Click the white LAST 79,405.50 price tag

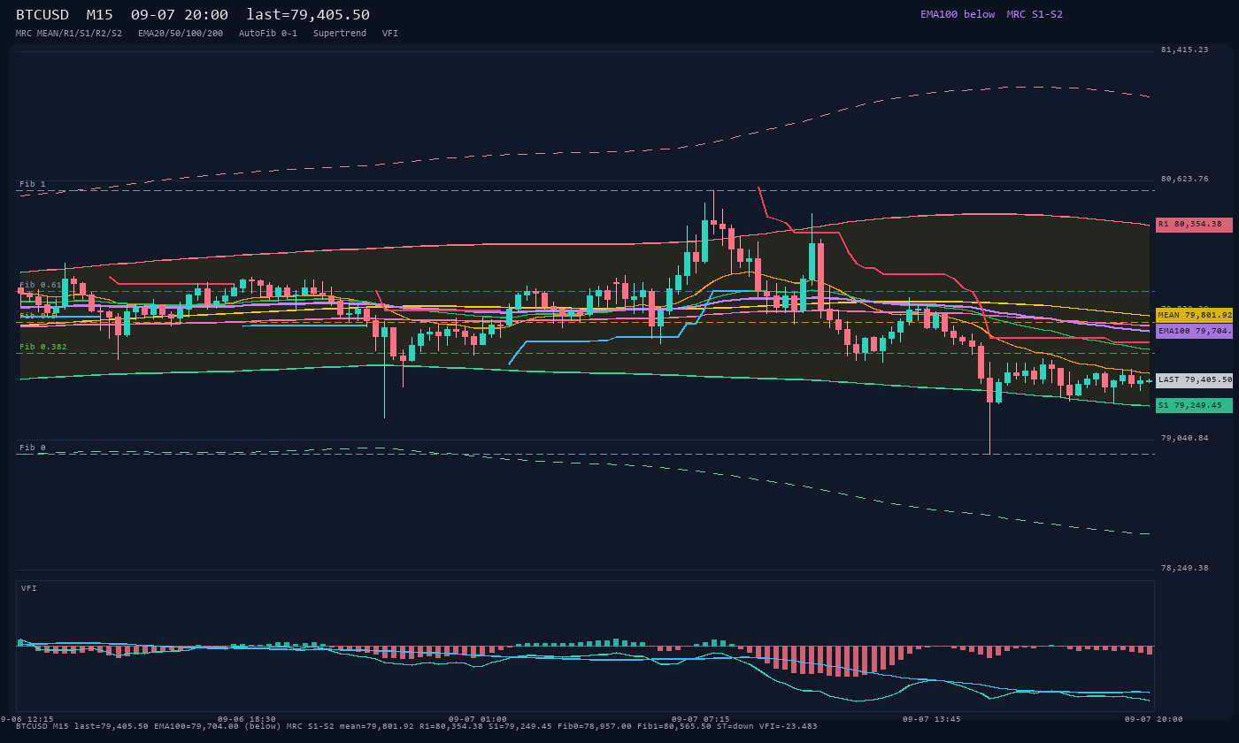coord(1194,380)
